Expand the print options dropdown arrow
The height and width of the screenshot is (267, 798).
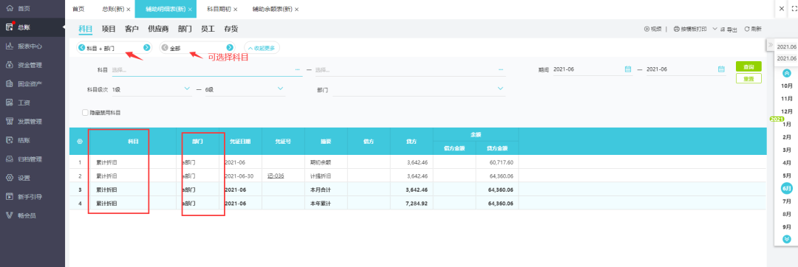pos(715,29)
